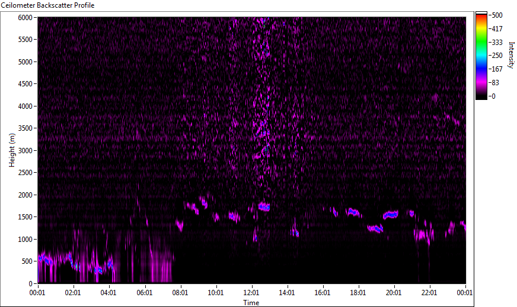Click the 16:01 time axis value
The height and width of the screenshot is (307, 517).
pos(323,293)
